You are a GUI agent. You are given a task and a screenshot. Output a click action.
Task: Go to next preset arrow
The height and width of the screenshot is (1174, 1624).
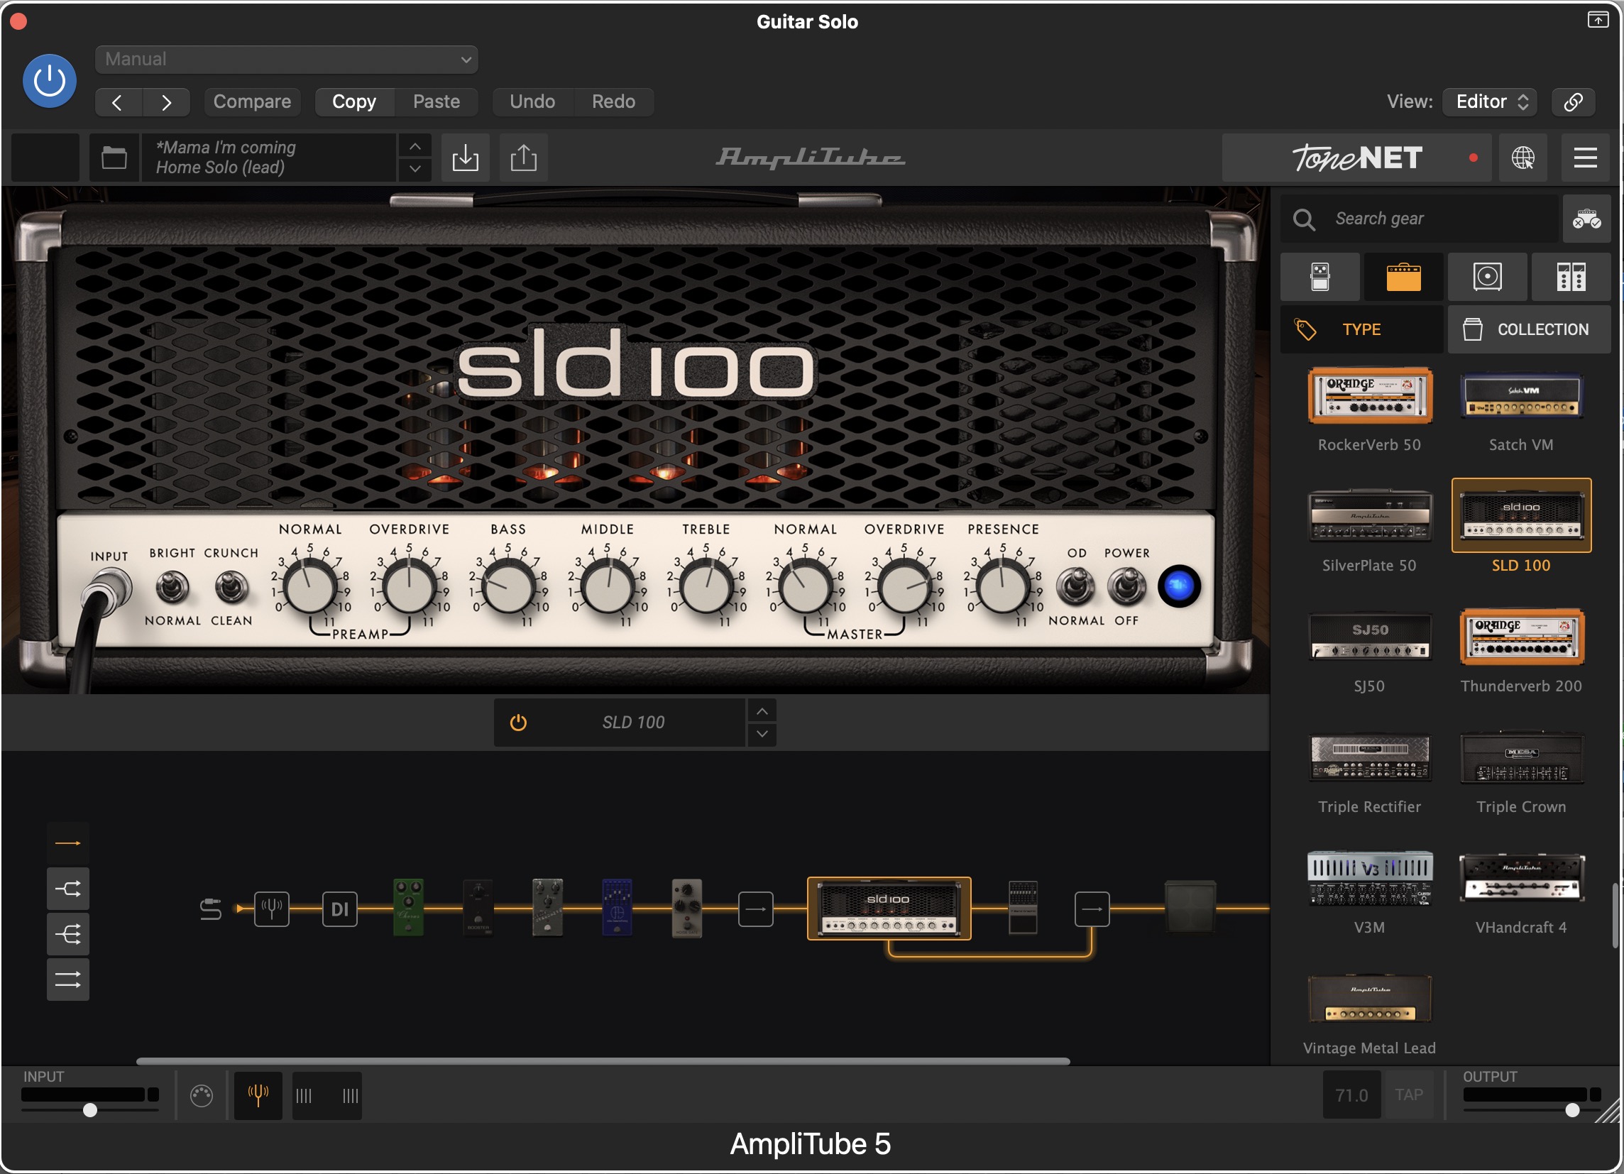tap(166, 102)
